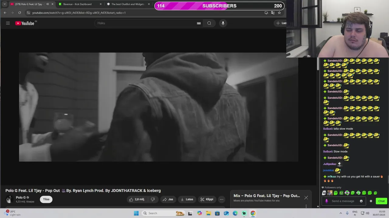
Task: Click the Jullipoika username in chat
Action: pyautogui.click(x=329, y=164)
